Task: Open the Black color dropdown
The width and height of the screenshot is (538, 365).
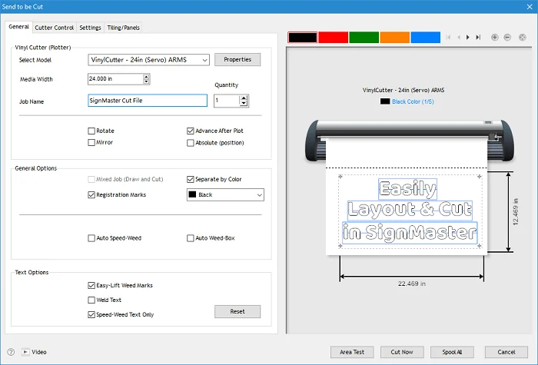Action: [225, 195]
